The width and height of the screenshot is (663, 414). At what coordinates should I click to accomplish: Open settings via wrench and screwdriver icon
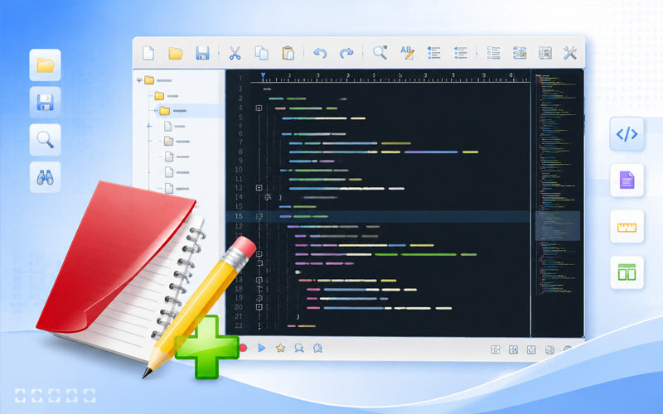pos(570,53)
